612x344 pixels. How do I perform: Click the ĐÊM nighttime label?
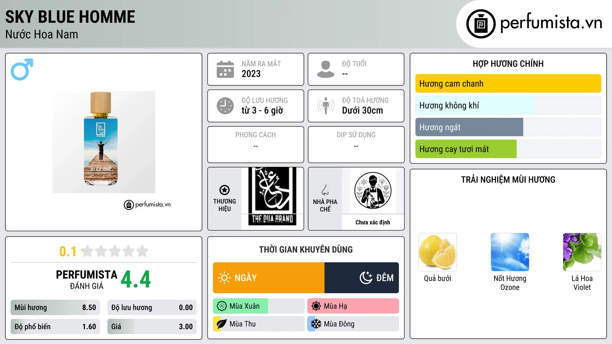pos(385,278)
